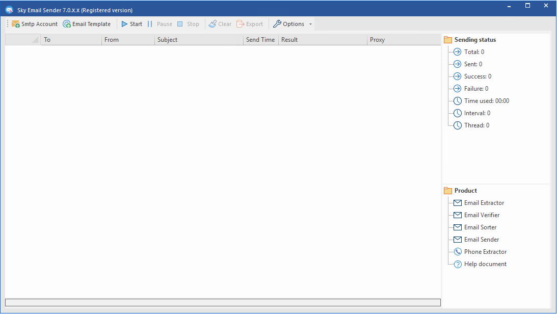Open the Phone Extractor product link
Viewport: 557px width, 314px height.
point(485,252)
